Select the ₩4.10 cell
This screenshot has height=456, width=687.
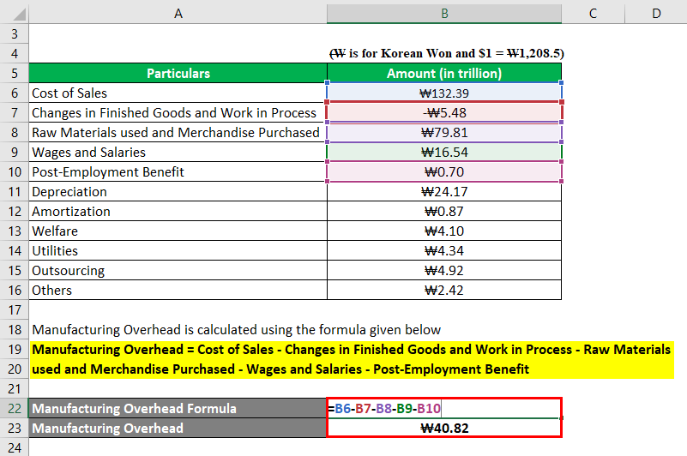coord(444,231)
